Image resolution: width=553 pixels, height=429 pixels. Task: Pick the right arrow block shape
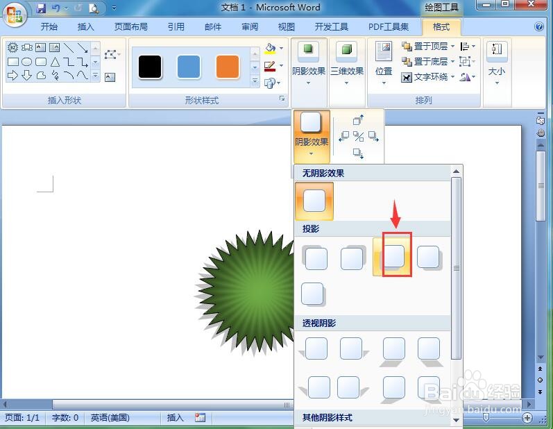click(x=12, y=75)
